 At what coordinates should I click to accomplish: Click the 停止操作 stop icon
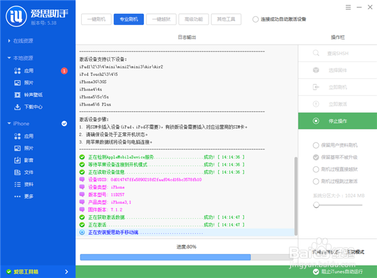(x=316, y=120)
